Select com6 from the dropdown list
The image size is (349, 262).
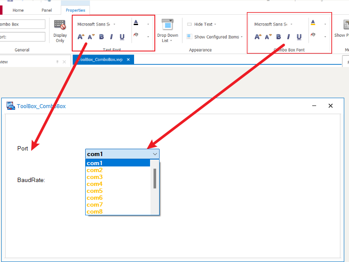118,198
